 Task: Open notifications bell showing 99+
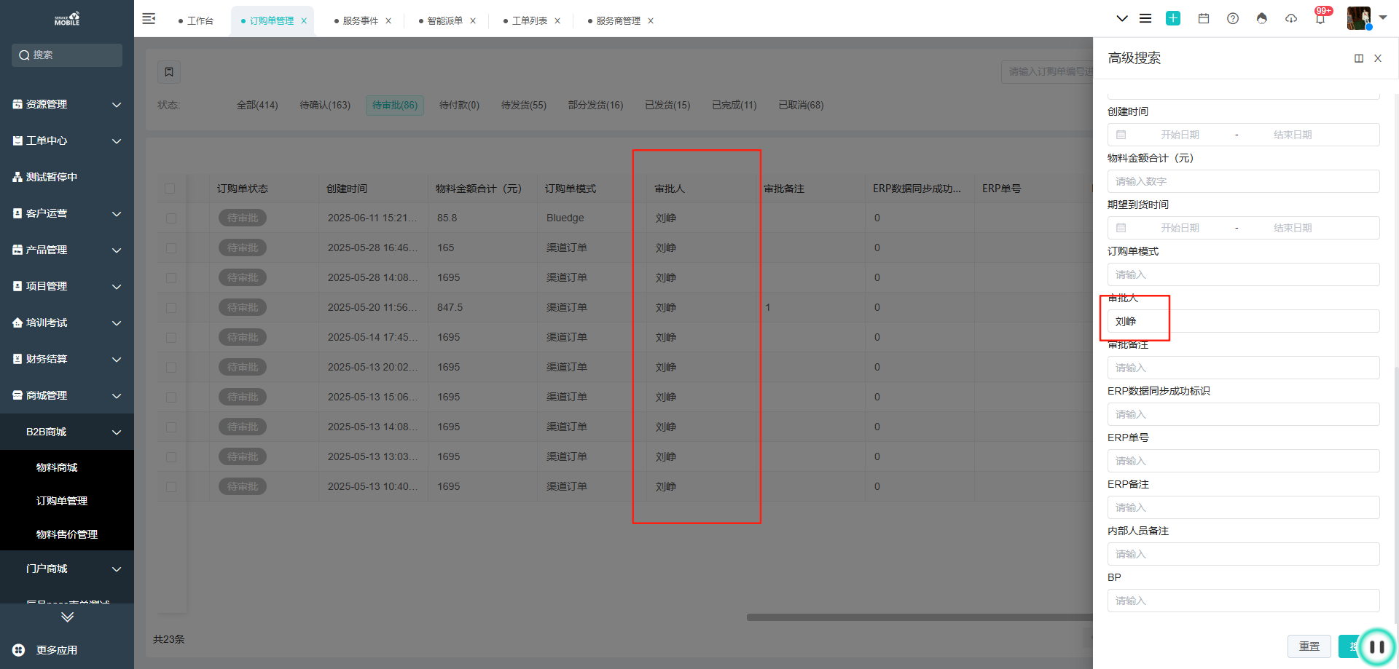click(1320, 19)
